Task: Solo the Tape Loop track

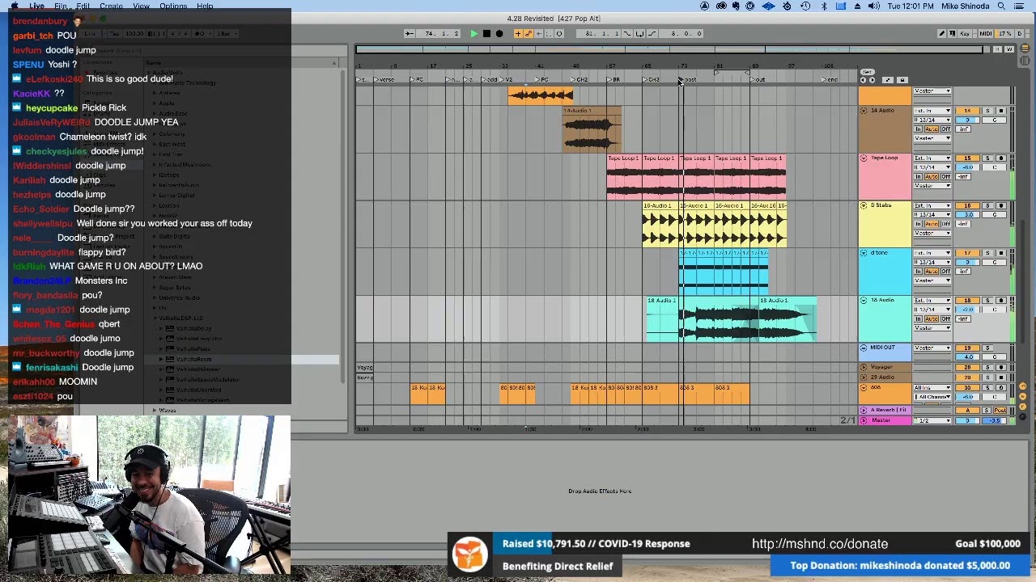Action: (987, 158)
